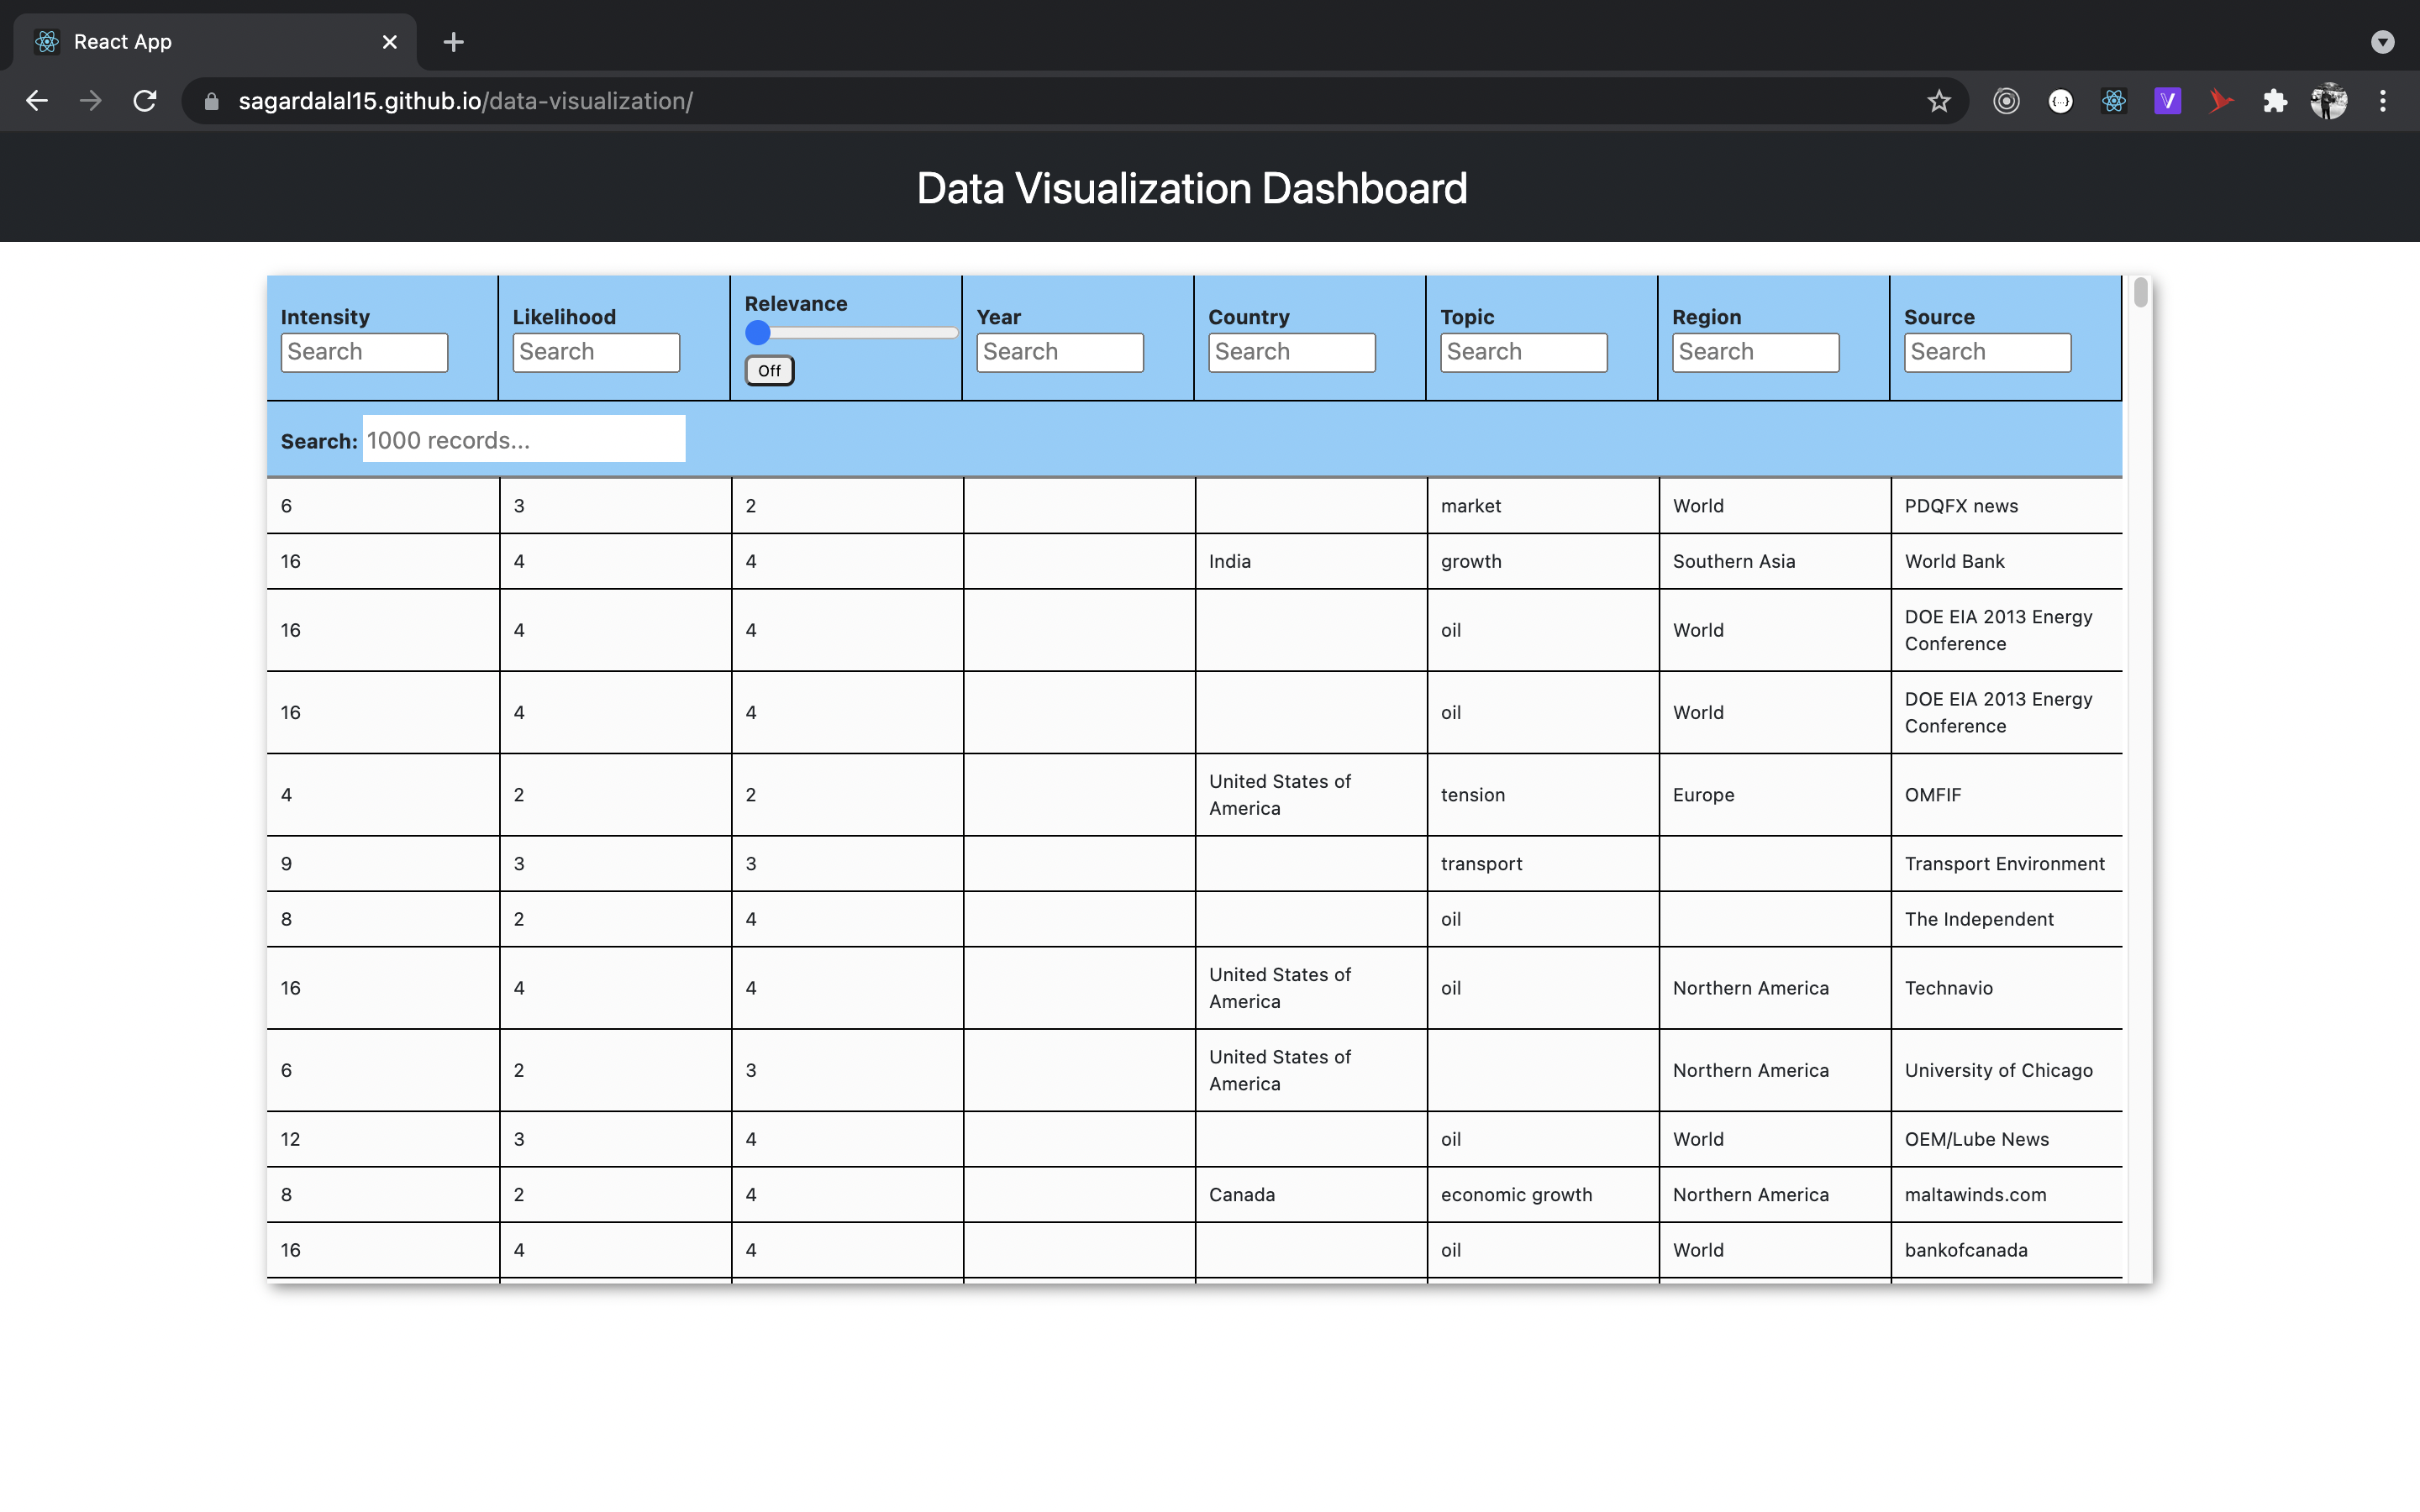Image resolution: width=2420 pixels, height=1512 pixels.
Task: Open the Extensions puzzle piece menu
Action: [x=2275, y=101]
